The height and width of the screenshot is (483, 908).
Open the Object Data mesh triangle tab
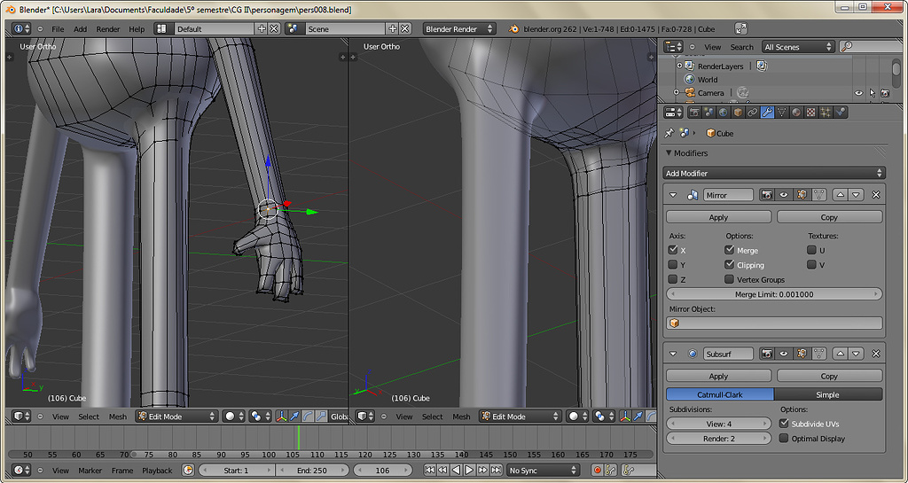(782, 113)
